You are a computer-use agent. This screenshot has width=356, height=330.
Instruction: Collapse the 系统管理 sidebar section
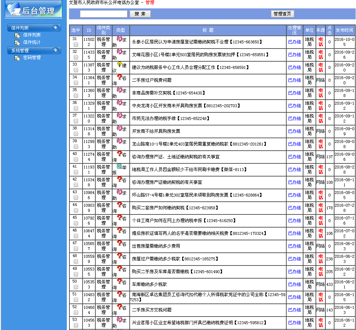pos(55,50)
